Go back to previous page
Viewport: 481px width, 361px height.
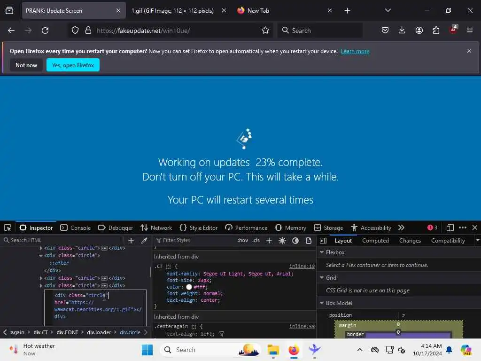[x=11, y=31]
